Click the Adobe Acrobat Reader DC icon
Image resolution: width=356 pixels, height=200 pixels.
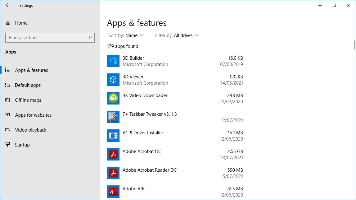pos(113,173)
